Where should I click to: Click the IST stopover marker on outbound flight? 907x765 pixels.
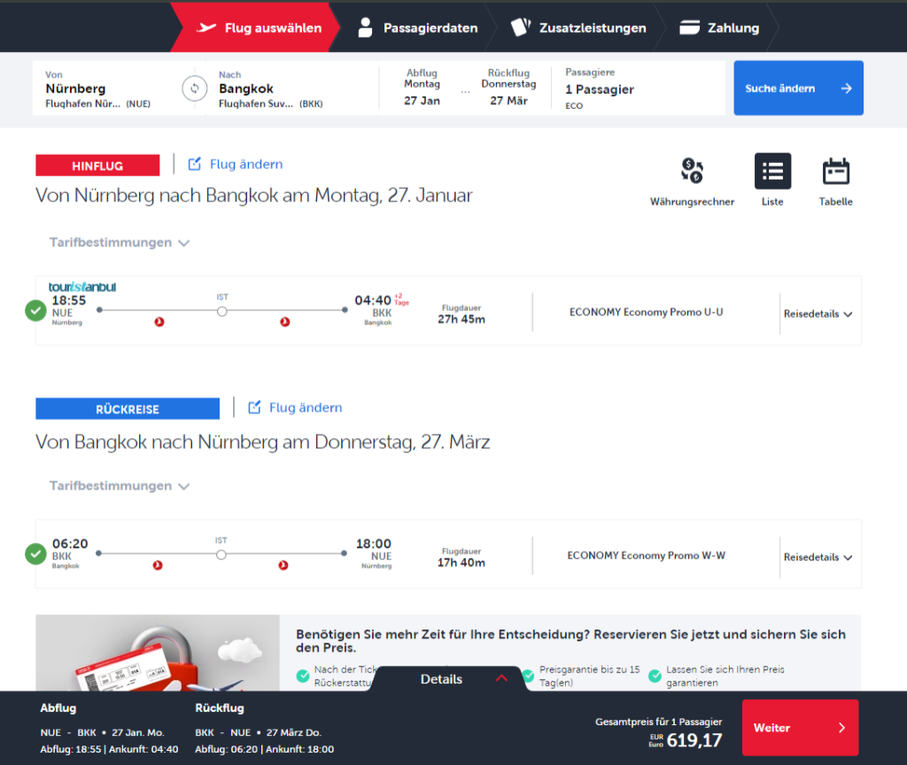[222, 311]
